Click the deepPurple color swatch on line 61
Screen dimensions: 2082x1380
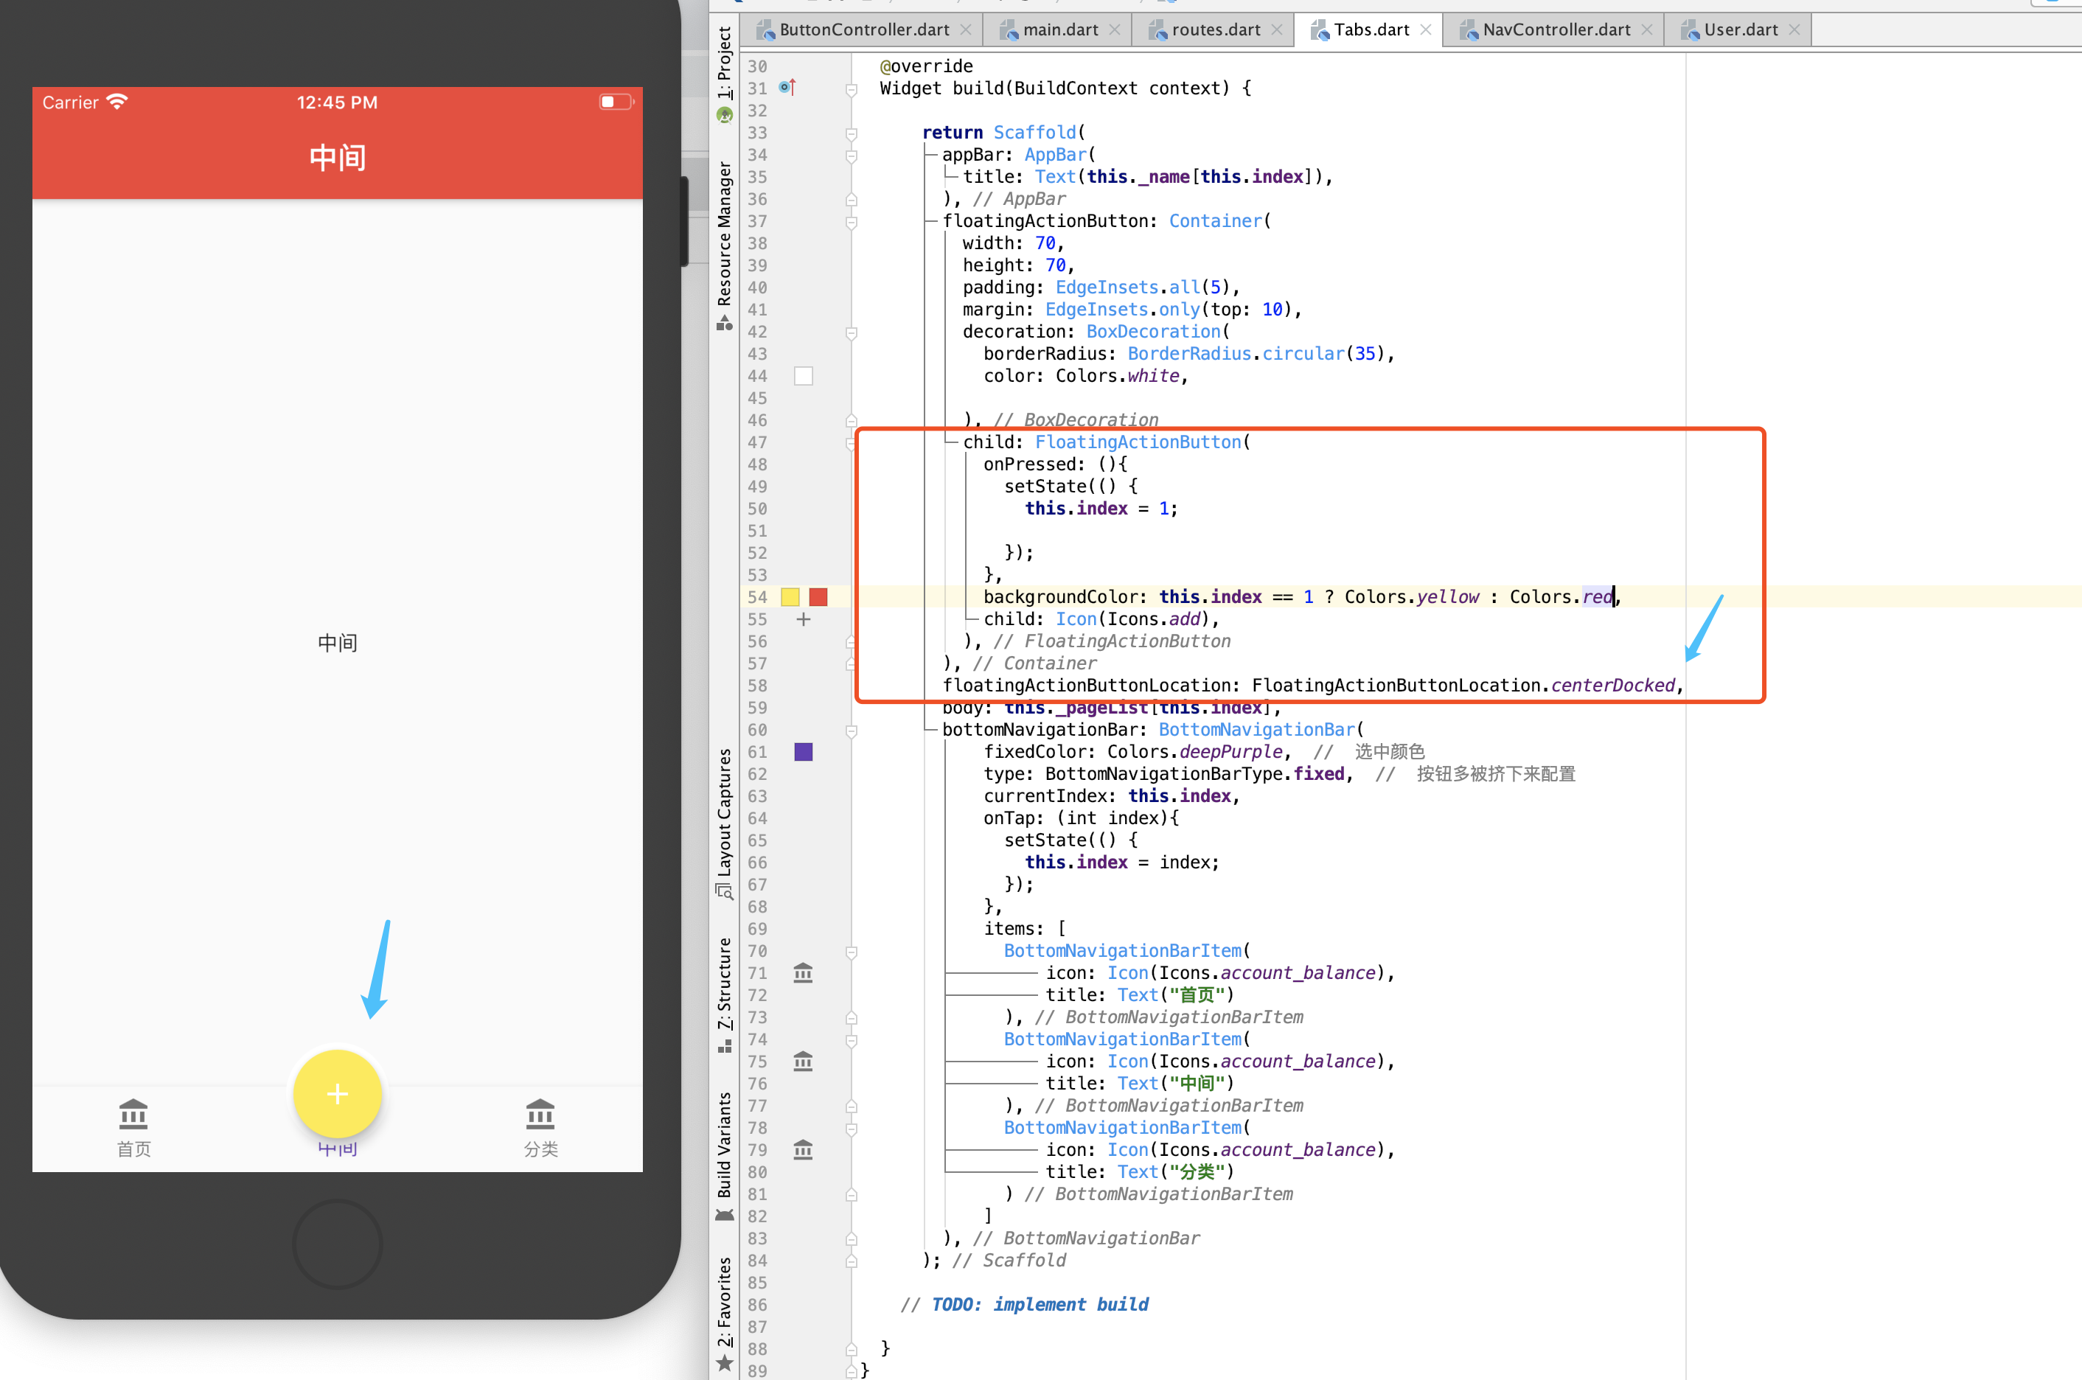point(803,752)
